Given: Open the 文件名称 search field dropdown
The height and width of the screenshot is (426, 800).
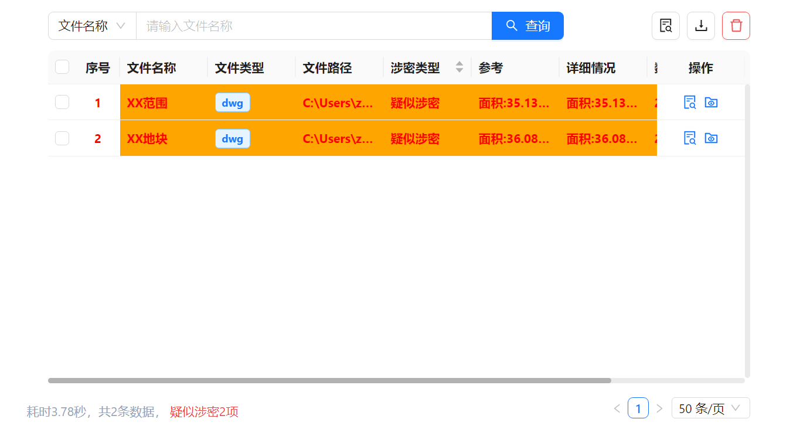Looking at the screenshot, I should (x=92, y=26).
